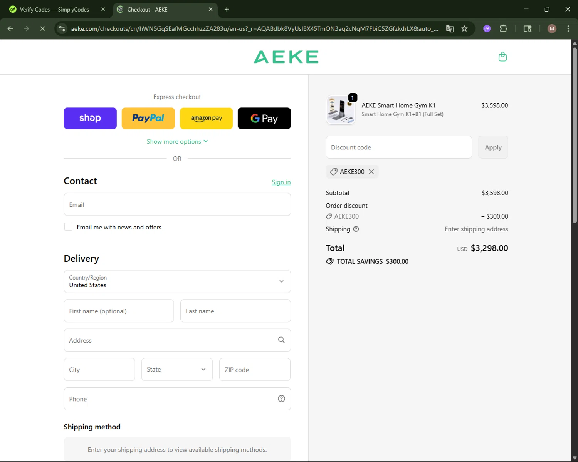Focus the Address field
This screenshot has width=578, height=462.
(x=177, y=340)
